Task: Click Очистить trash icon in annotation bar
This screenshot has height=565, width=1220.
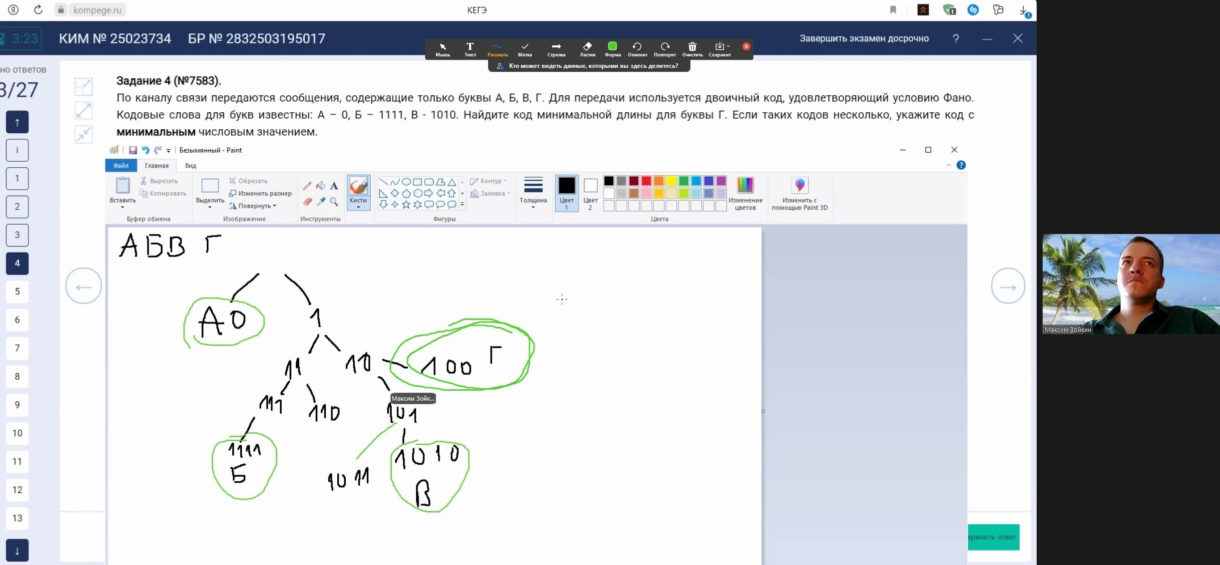Action: pyautogui.click(x=692, y=49)
